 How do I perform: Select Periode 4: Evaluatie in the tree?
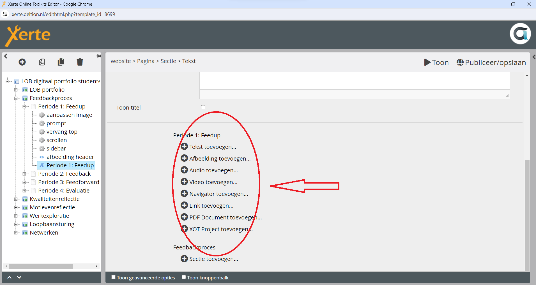click(x=64, y=191)
